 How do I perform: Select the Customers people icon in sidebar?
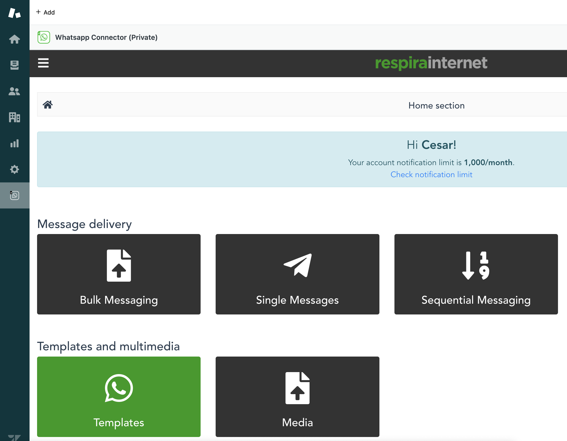tap(14, 91)
